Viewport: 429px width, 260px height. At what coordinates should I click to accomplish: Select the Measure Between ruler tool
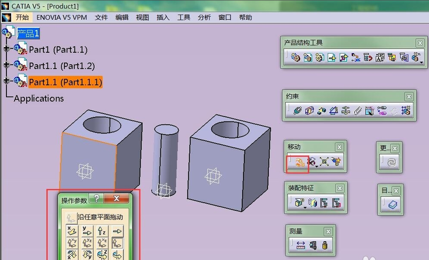coord(301,245)
